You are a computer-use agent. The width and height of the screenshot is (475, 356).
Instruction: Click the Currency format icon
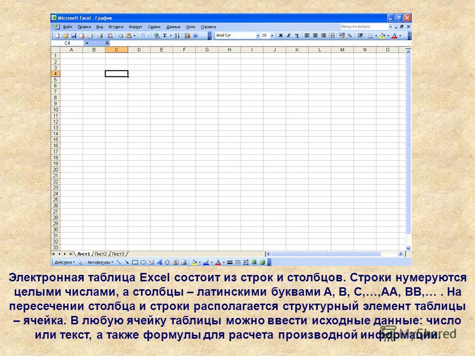(x=342, y=36)
